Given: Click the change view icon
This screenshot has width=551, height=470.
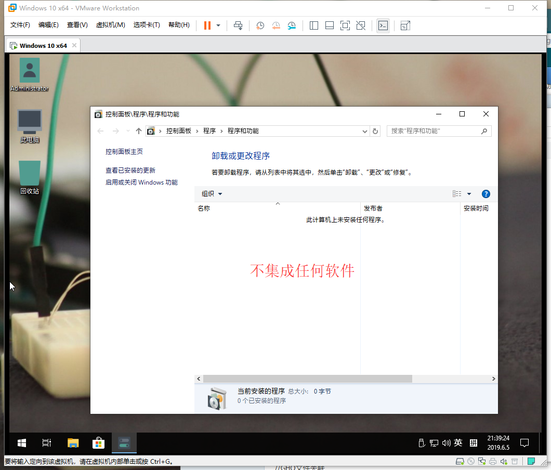Looking at the screenshot, I should [457, 194].
